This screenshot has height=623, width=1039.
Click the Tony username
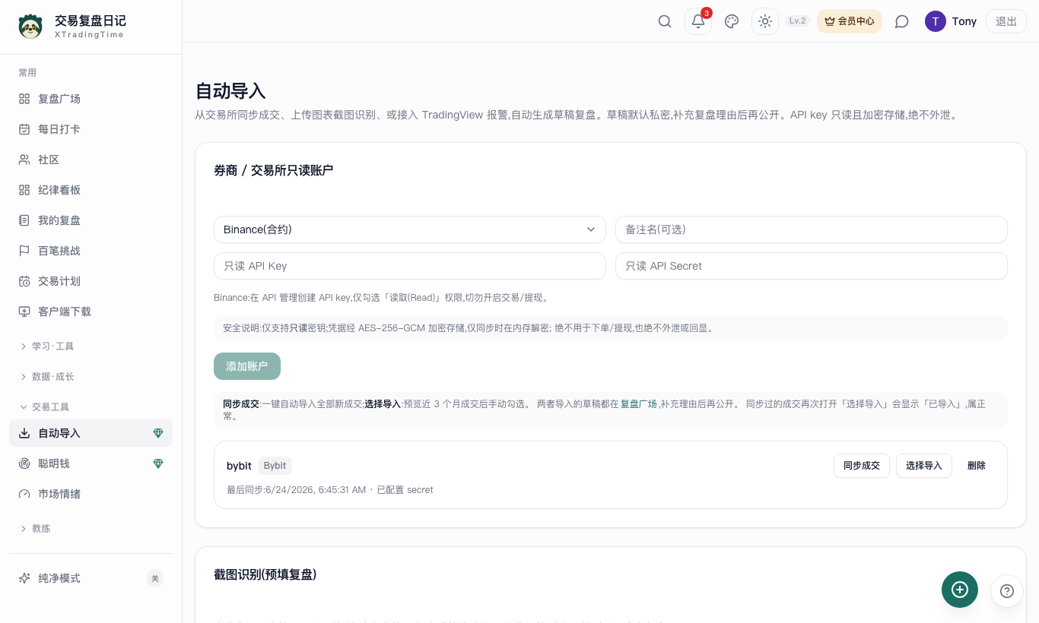[964, 21]
